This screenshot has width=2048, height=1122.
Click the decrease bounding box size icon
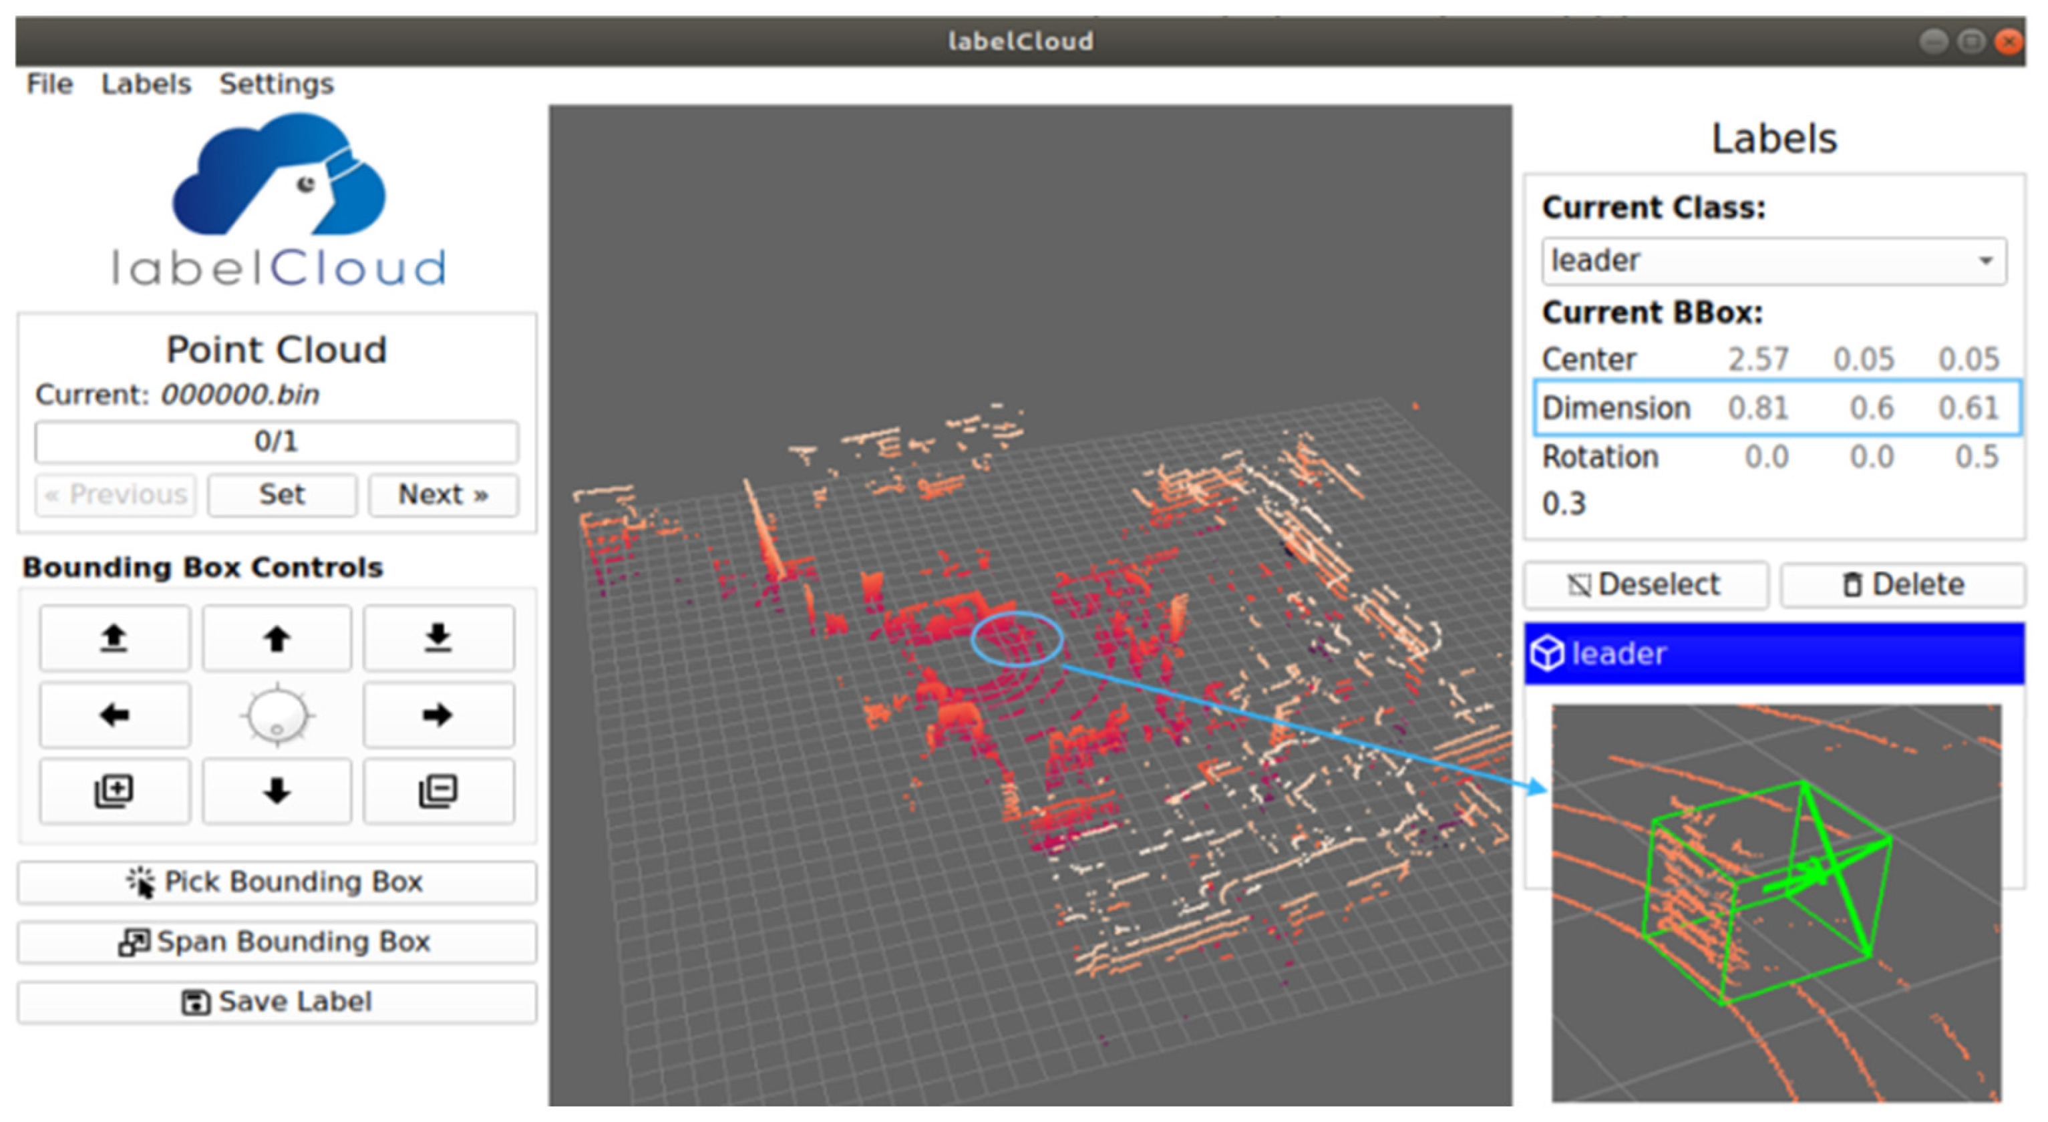click(438, 791)
